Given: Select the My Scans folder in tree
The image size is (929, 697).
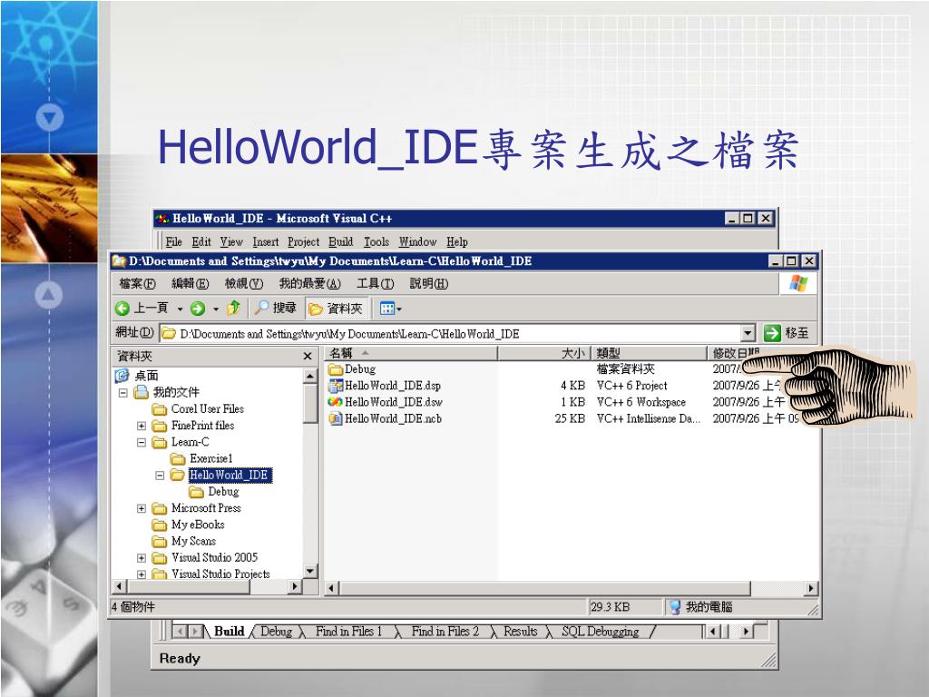Looking at the screenshot, I should tap(193, 542).
